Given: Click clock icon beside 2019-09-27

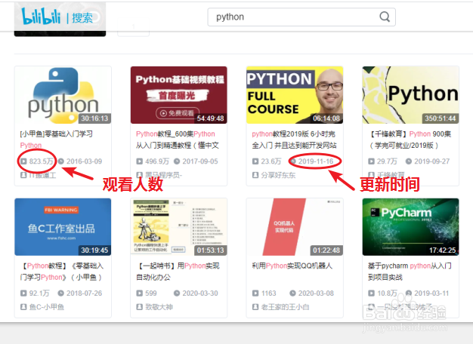Looking at the screenshot, I should tap(409, 161).
